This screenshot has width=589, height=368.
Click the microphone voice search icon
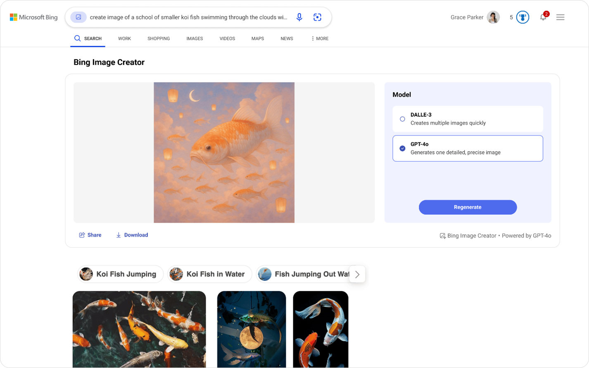[x=299, y=17]
